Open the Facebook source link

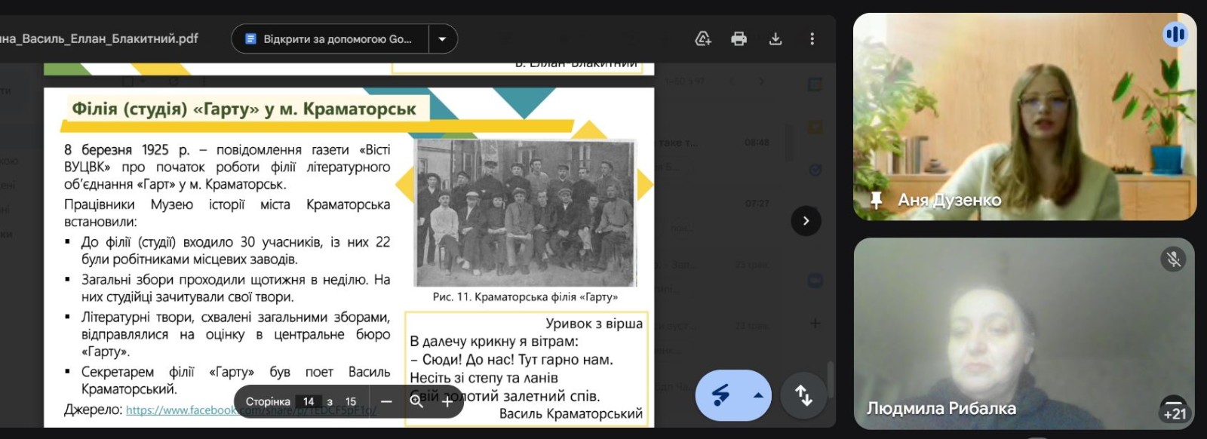point(251,410)
